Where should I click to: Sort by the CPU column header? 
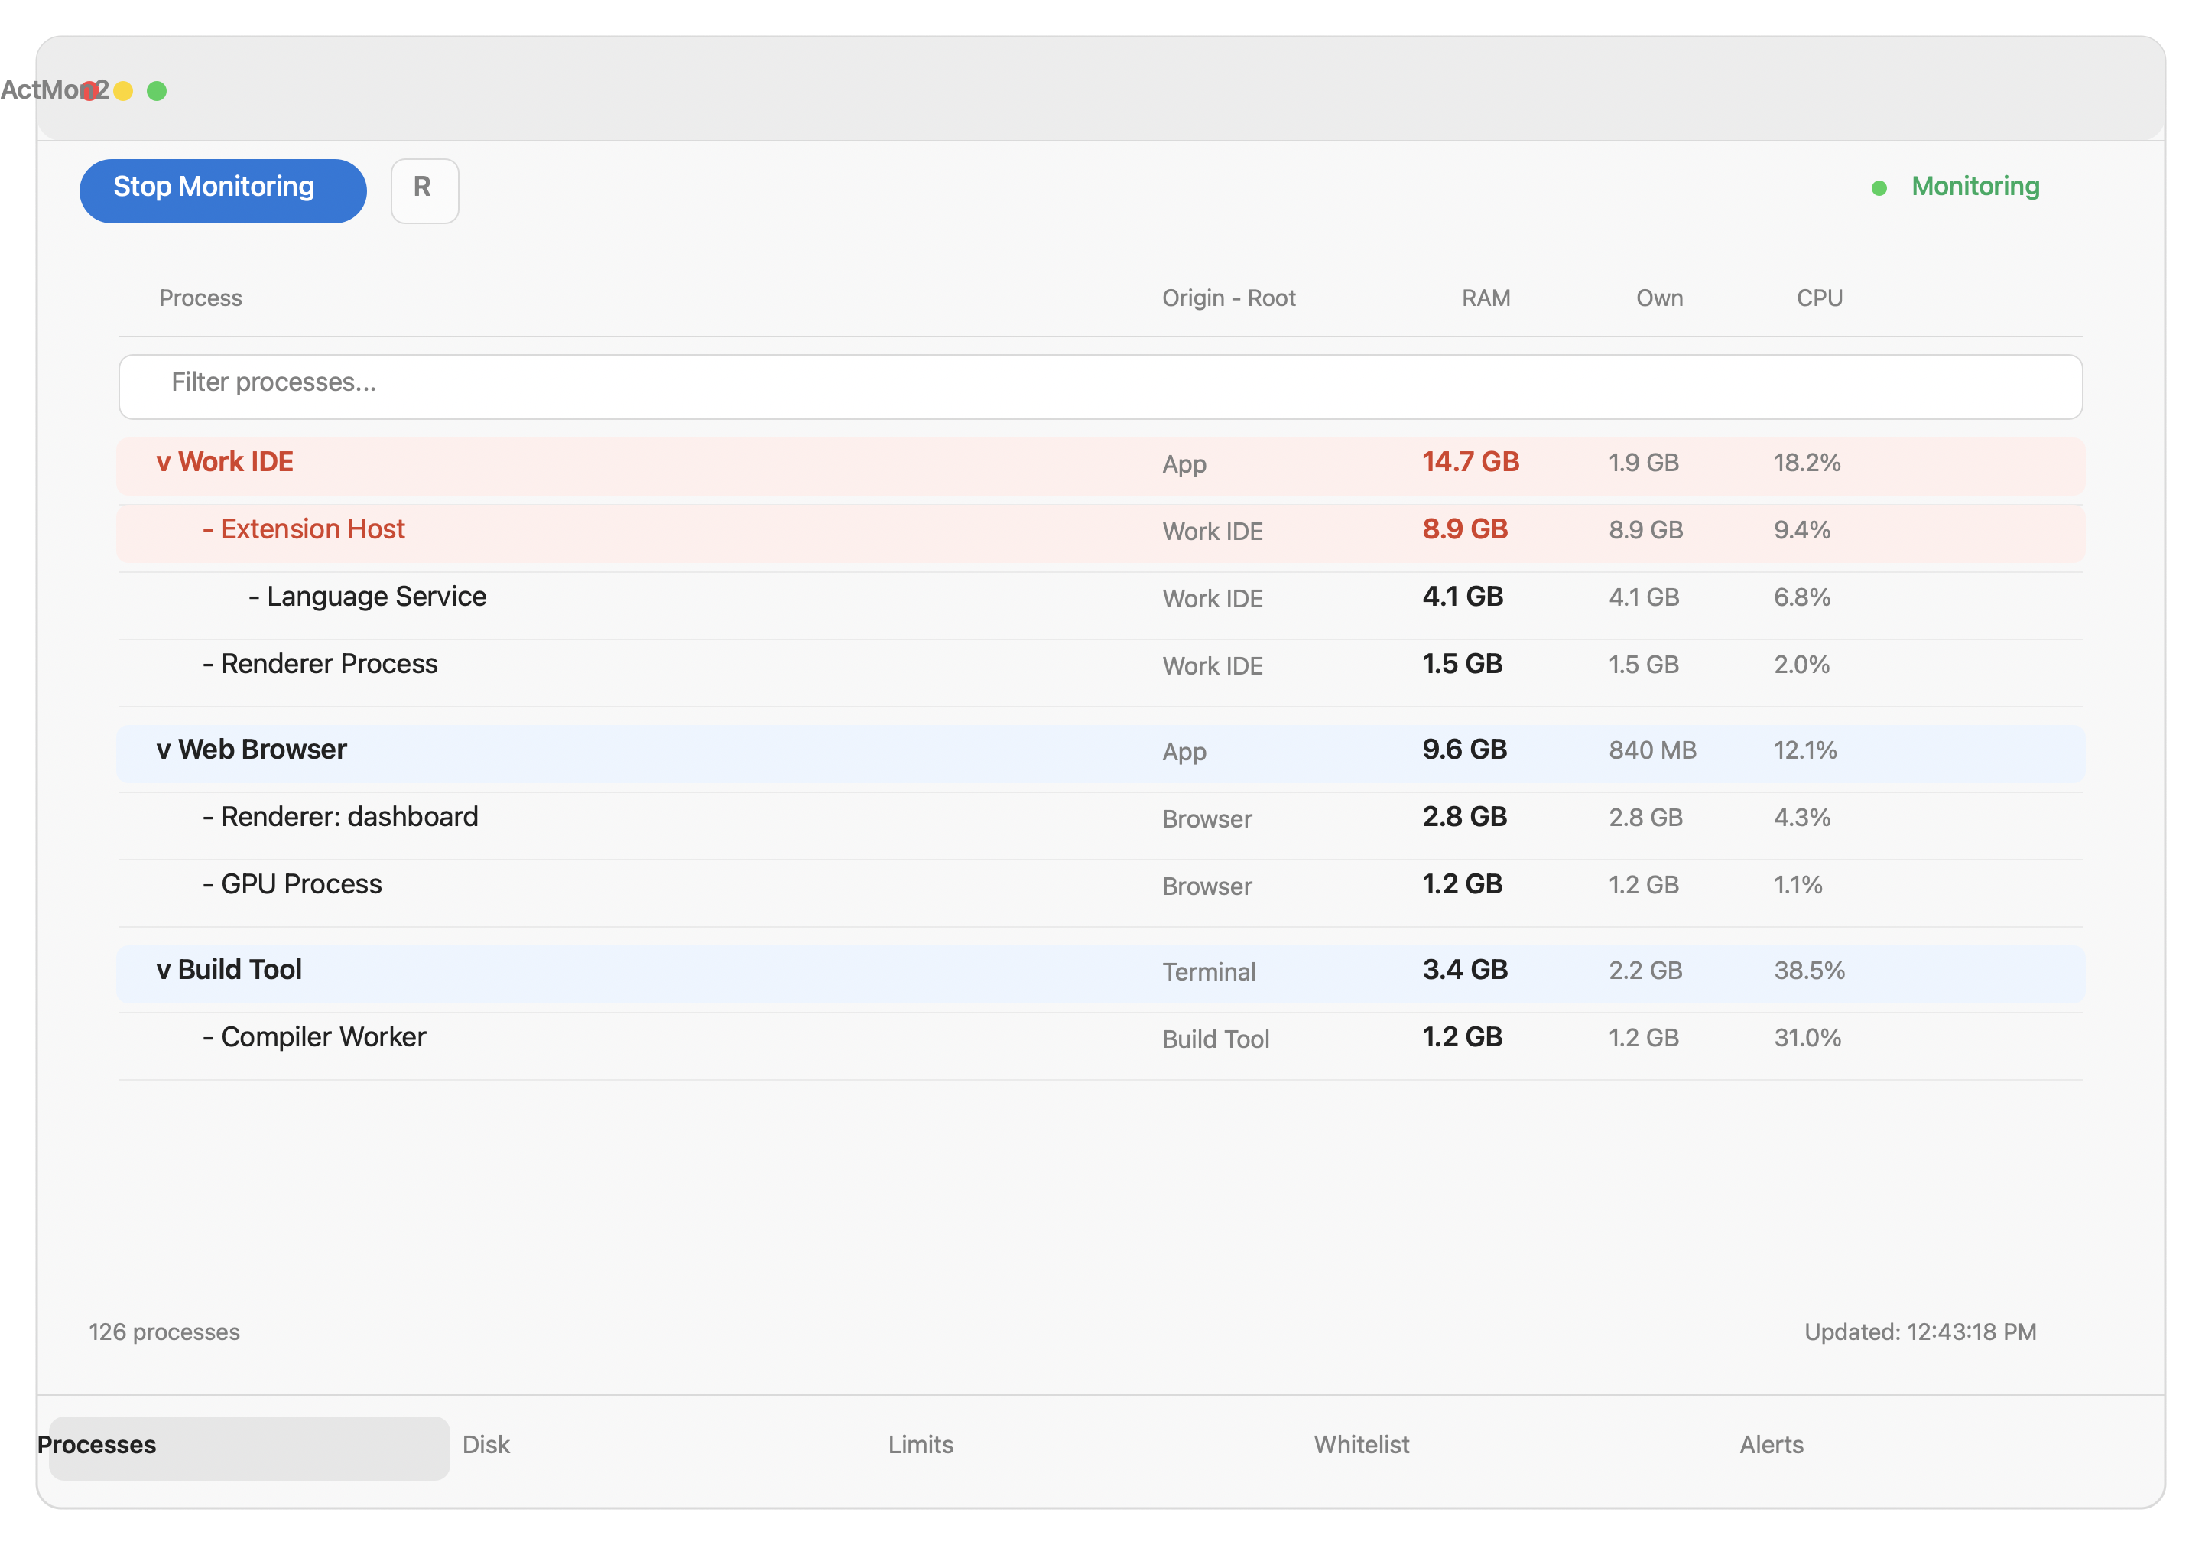pyautogui.click(x=1820, y=298)
